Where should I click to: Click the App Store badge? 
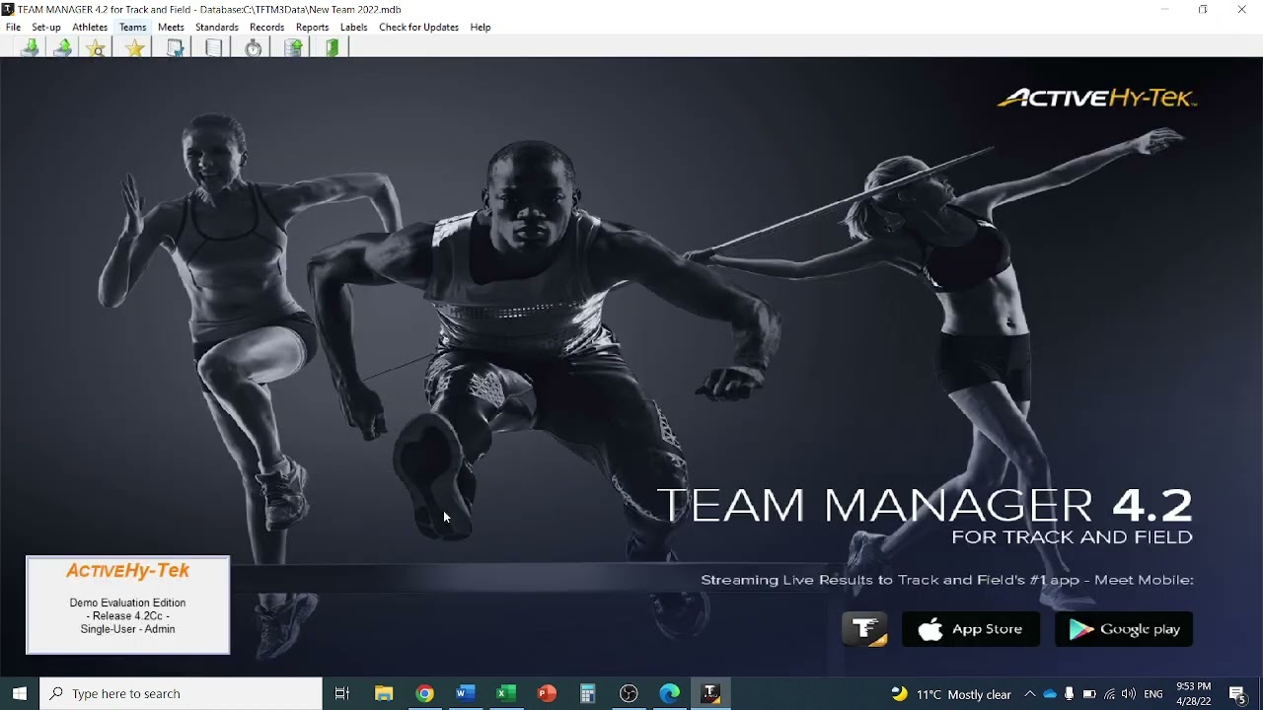[x=971, y=629]
